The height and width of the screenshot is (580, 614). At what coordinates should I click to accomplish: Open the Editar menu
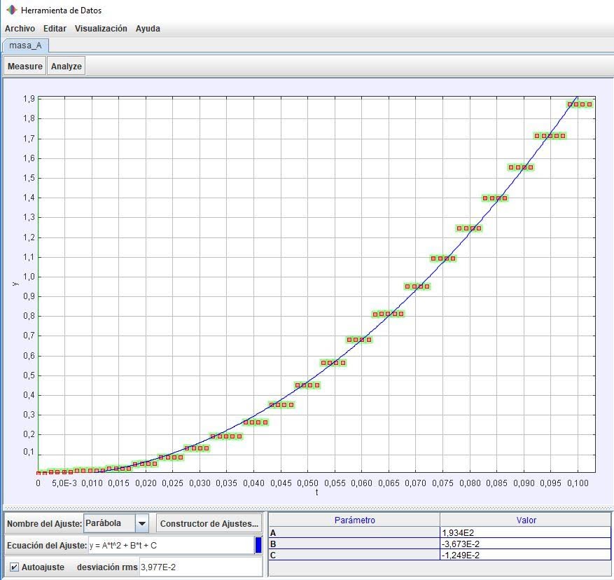click(55, 29)
